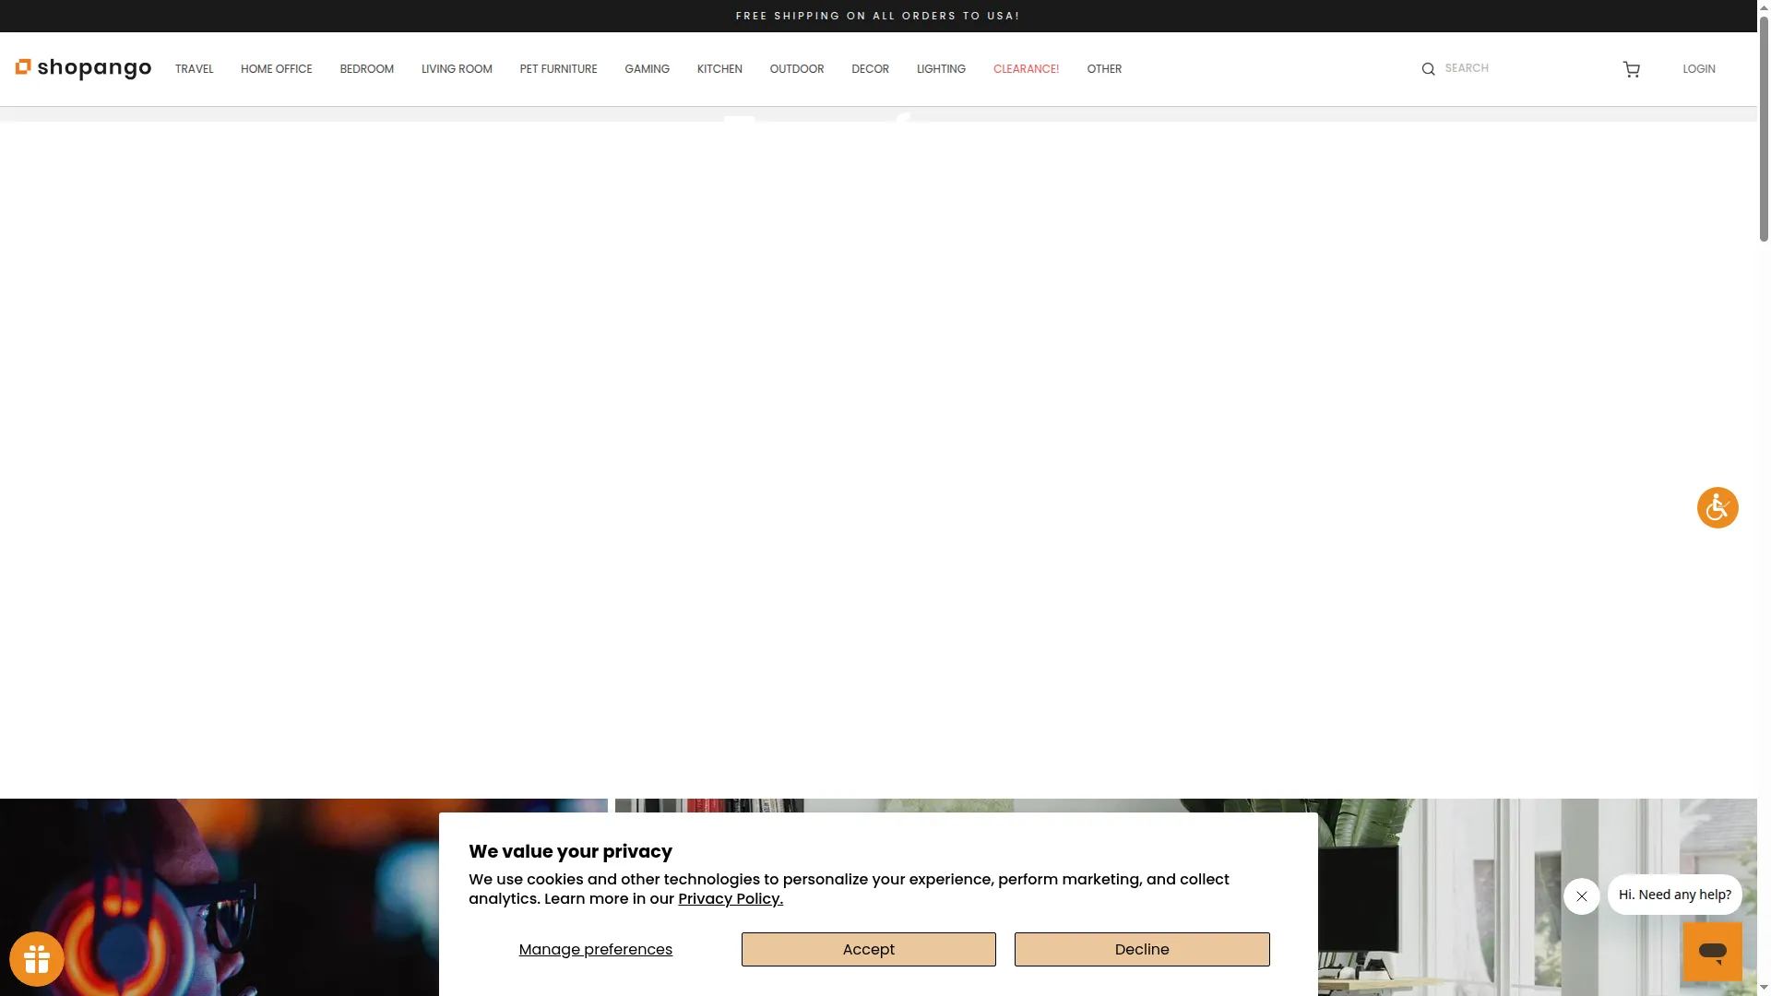The image size is (1771, 996).
Task: Open the accessibility widget icon
Action: tap(1718, 507)
